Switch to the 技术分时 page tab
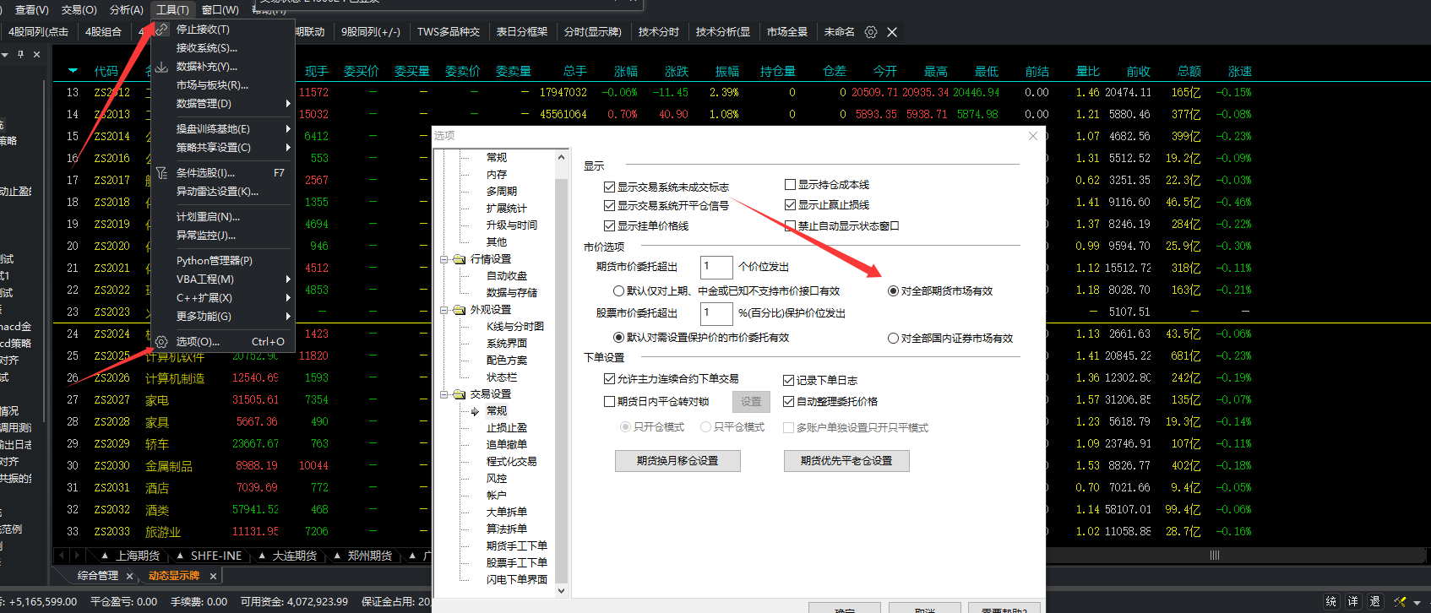Screen dimensions: 1431x613 (658, 32)
